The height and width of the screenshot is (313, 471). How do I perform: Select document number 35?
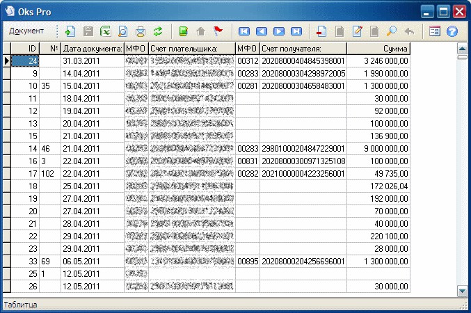click(x=50, y=86)
